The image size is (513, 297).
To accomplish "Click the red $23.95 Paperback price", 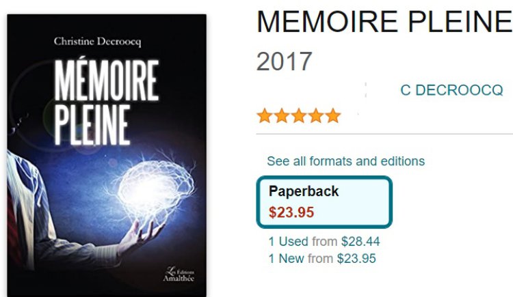I will click(291, 212).
